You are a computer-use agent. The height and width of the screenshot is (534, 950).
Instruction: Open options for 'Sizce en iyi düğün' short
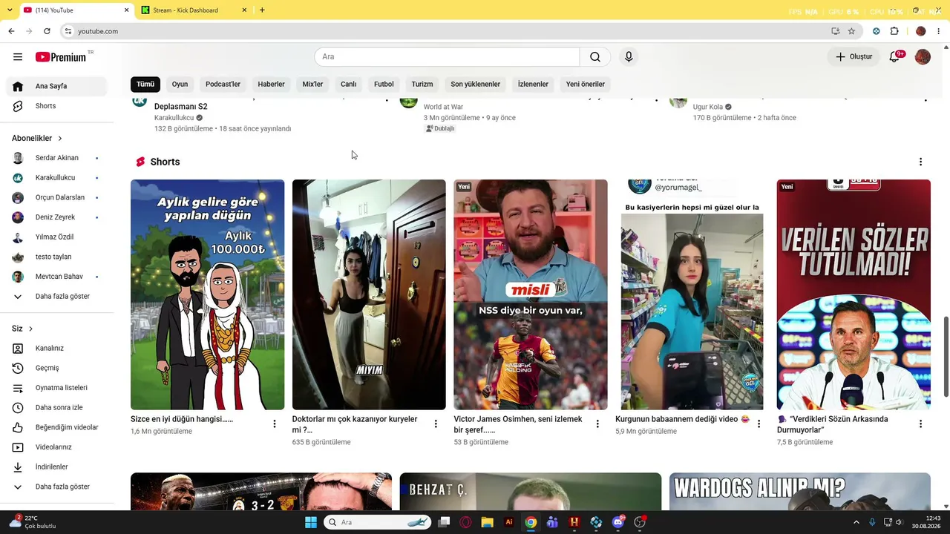coord(274,424)
